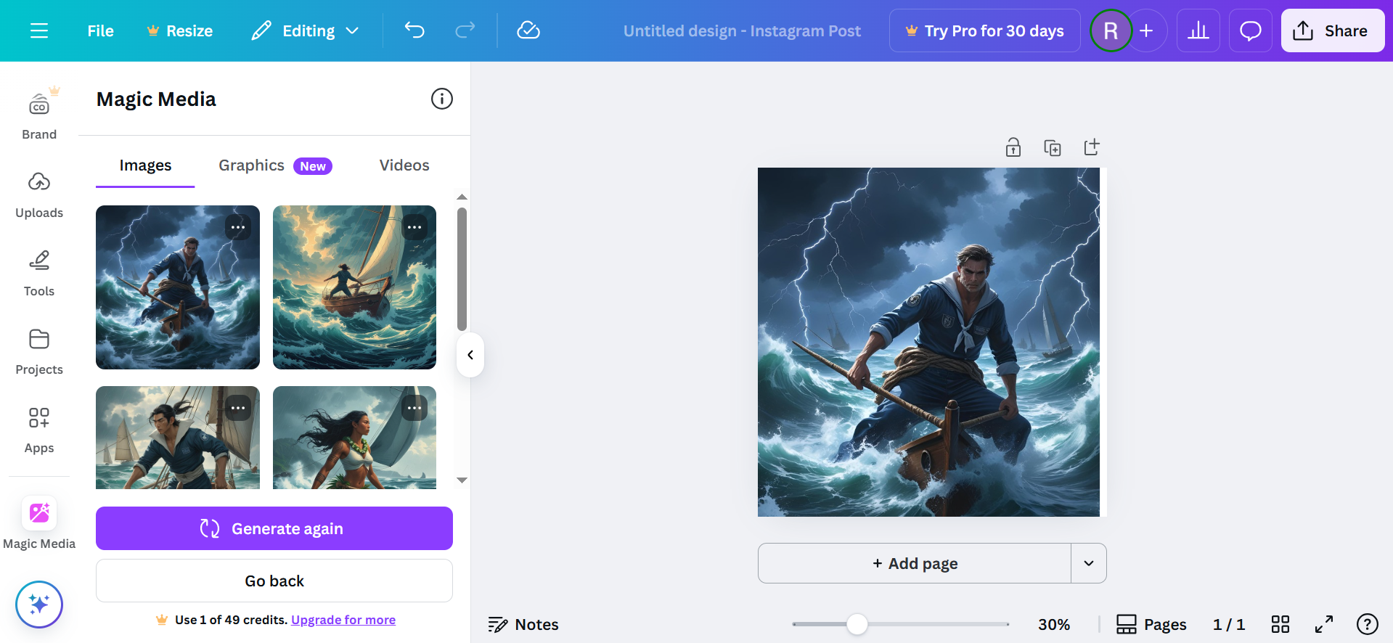This screenshot has height=643, width=1393.
Task: Open Brand kit in sidebar
Action: click(x=39, y=115)
